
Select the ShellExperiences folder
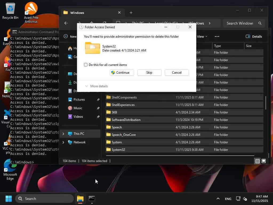184,105
